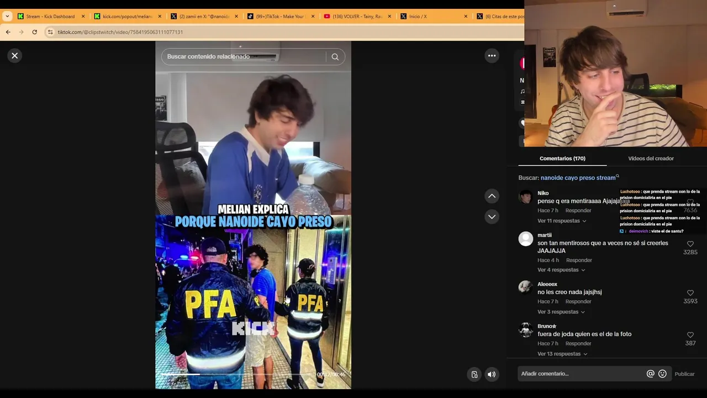
Task: Click the Hace 4 h timestamp on martii's comment
Action: coord(548,260)
